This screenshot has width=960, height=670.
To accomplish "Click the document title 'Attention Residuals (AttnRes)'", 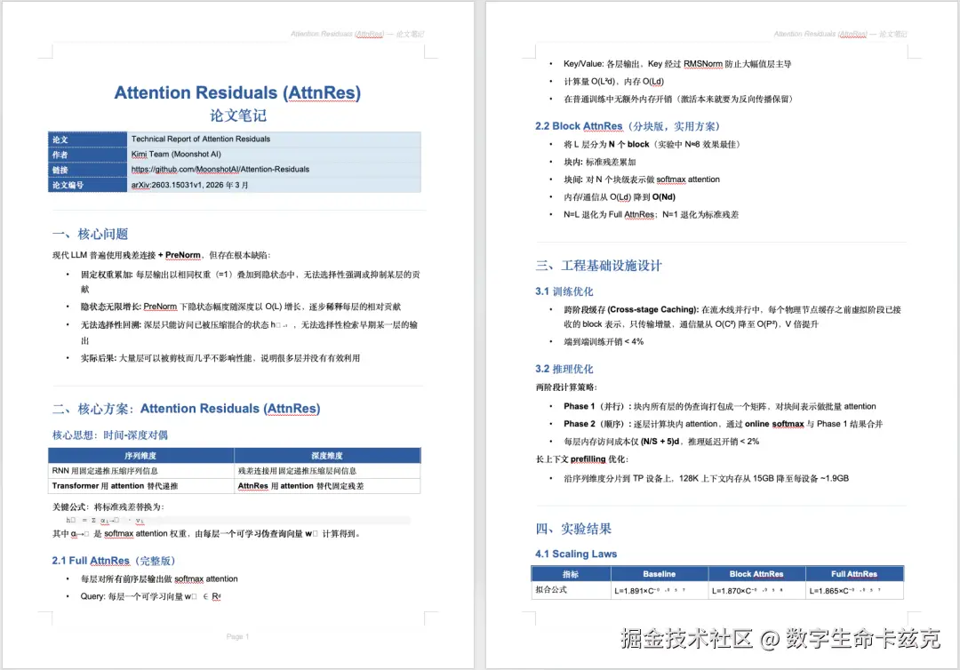I will (x=237, y=92).
